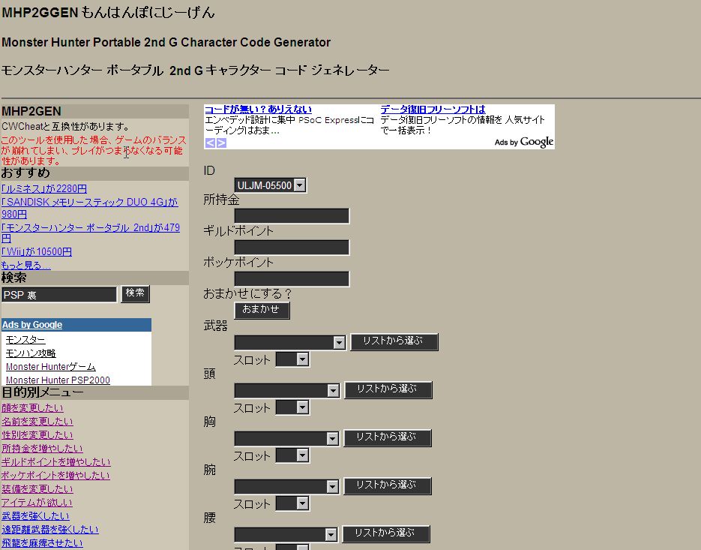Open the 「Wii」が10500円 link
This screenshot has height=550, width=701.
tap(37, 252)
